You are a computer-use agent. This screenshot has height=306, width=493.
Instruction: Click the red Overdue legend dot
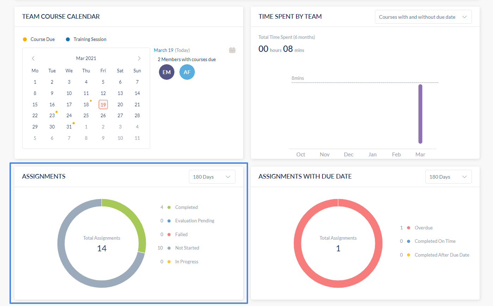click(x=408, y=228)
